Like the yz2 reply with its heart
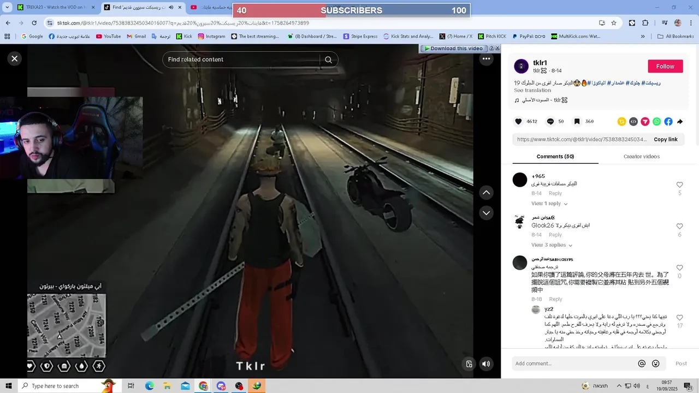699x393 pixels. pos(679,318)
